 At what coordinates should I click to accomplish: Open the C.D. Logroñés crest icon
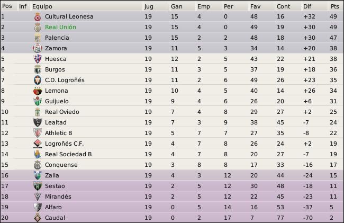38,80
